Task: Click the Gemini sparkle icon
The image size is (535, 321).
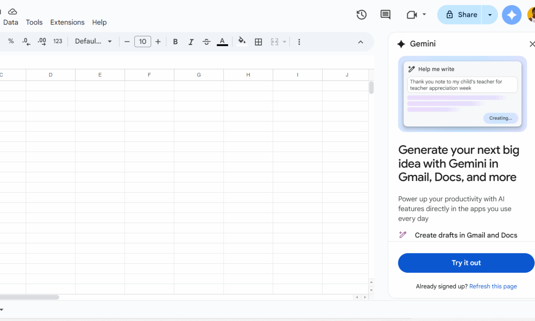Action: [512, 15]
